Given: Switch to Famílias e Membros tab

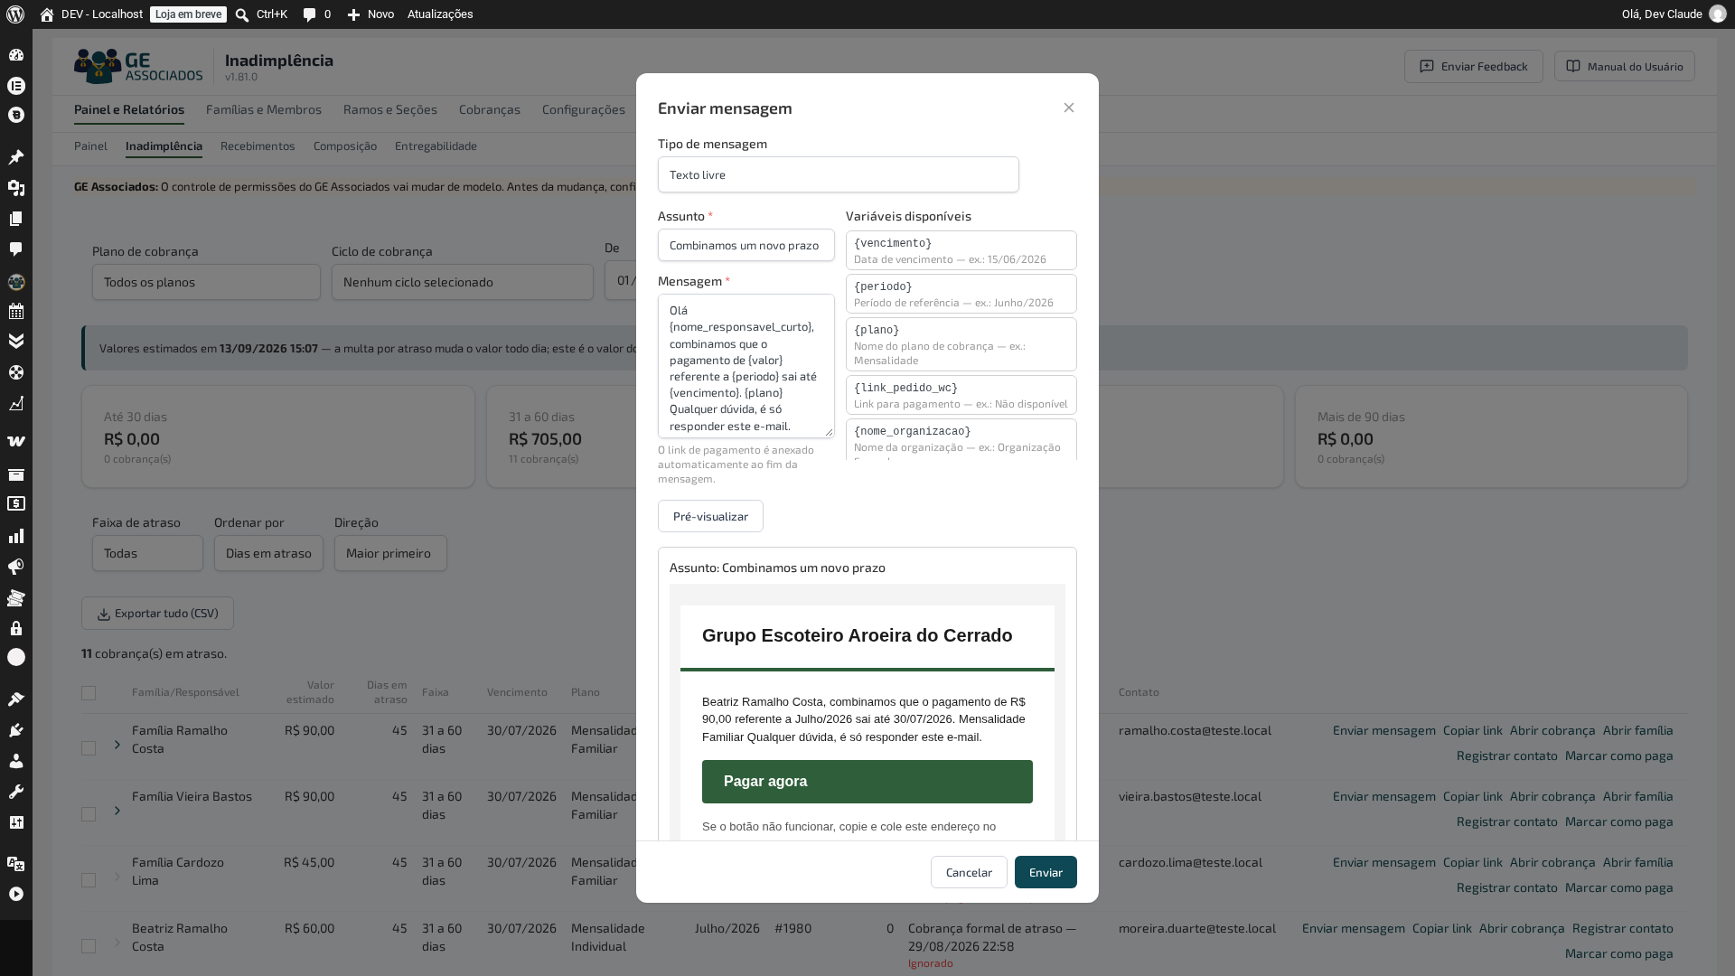Looking at the screenshot, I should (264, 109).
